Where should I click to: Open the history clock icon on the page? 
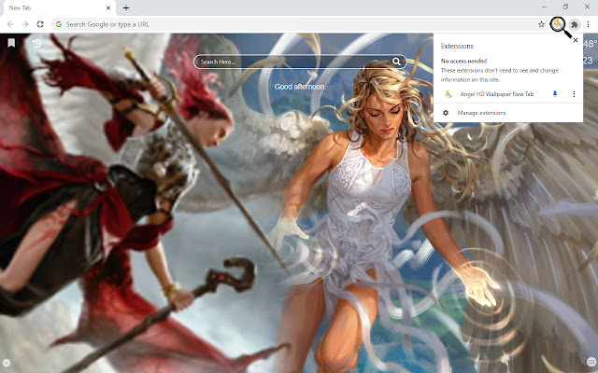[36, 43]
